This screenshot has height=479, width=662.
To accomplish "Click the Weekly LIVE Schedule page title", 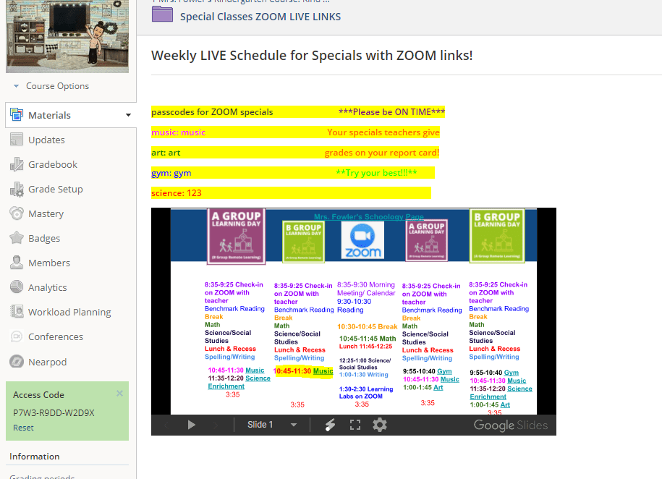I will tap(312, 55).
